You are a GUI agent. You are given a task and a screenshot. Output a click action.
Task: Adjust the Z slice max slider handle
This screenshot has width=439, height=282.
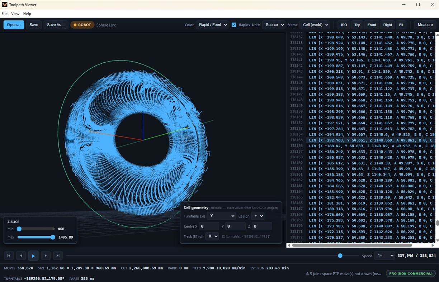(53, 237)
